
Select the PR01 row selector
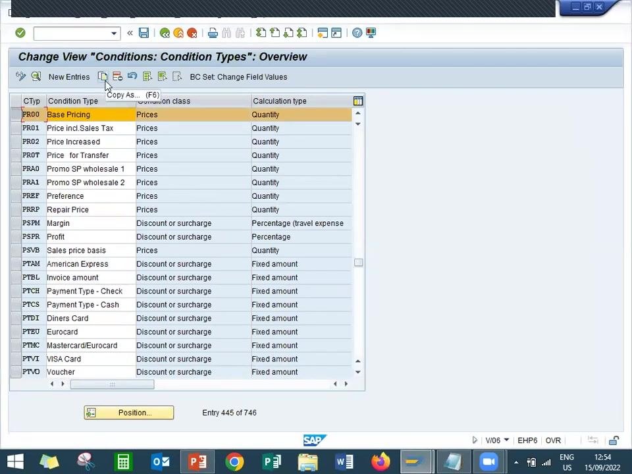16,128
